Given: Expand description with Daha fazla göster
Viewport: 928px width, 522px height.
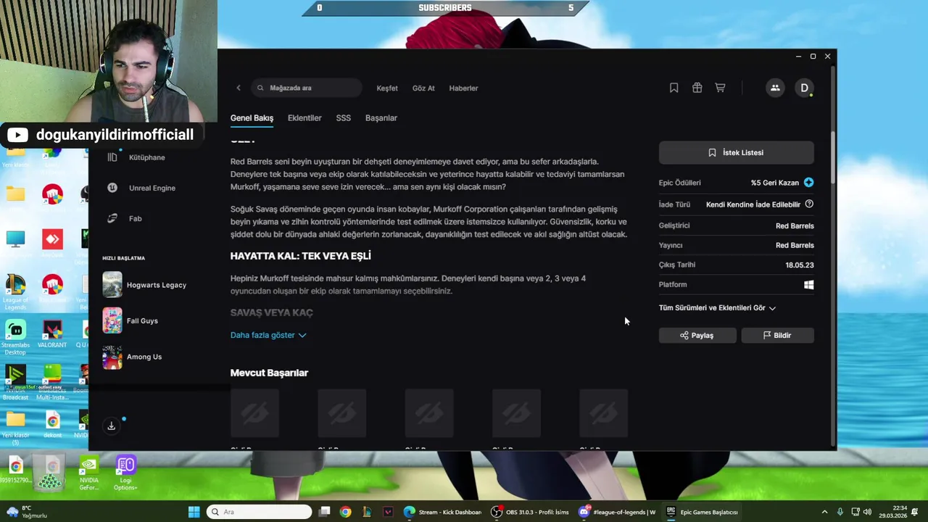Looking at the screenshot, I should [268, 336].
